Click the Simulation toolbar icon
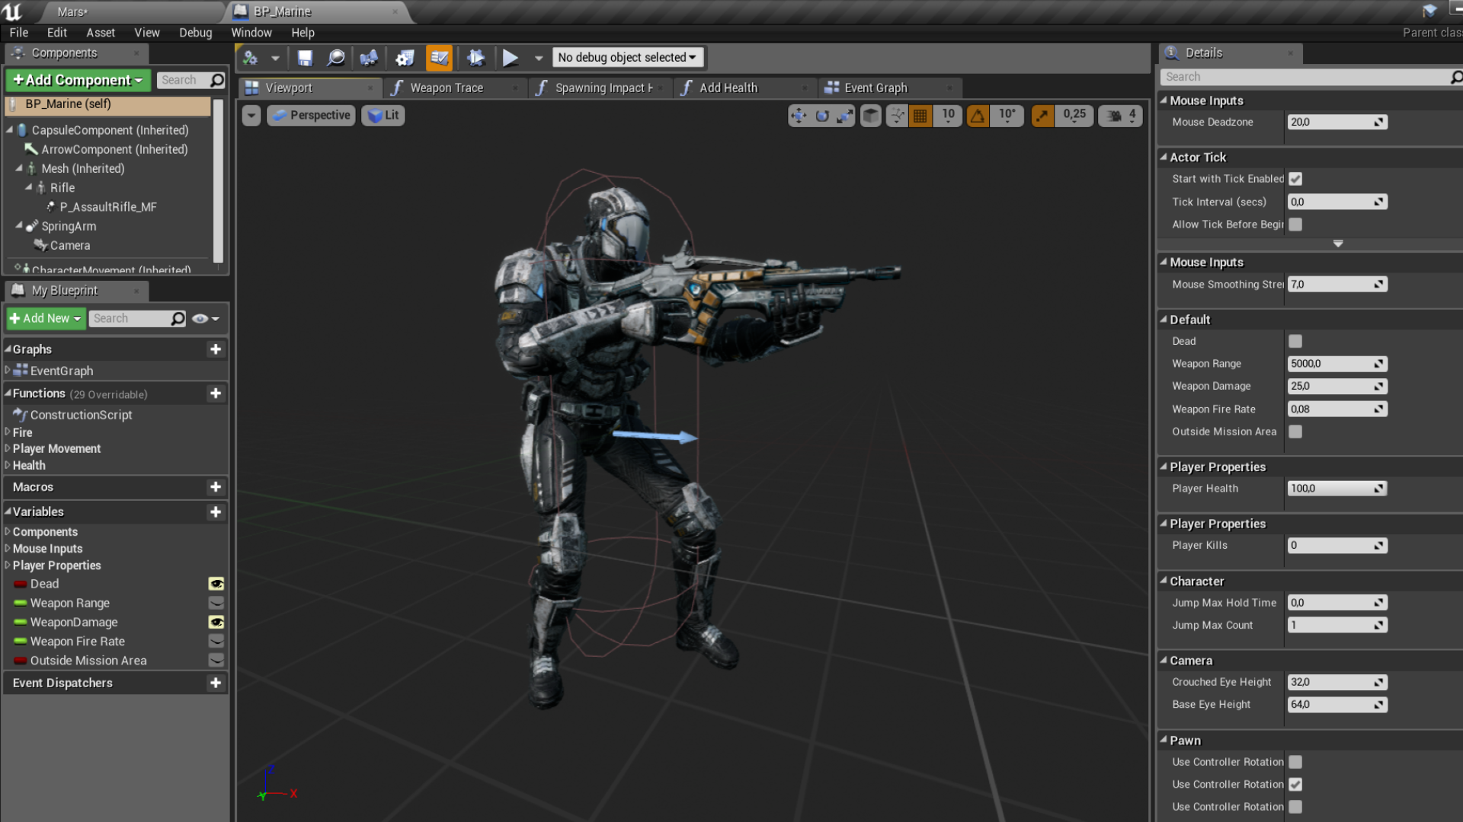 click(x=475, y=58)
